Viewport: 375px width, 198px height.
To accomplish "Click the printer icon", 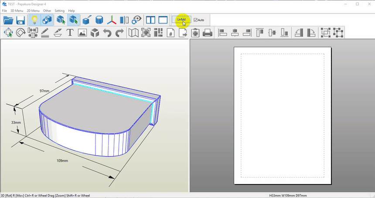I will point(208,33).
